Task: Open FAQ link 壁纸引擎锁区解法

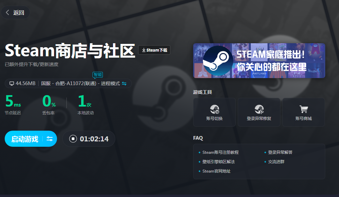Action: point(219,161)
